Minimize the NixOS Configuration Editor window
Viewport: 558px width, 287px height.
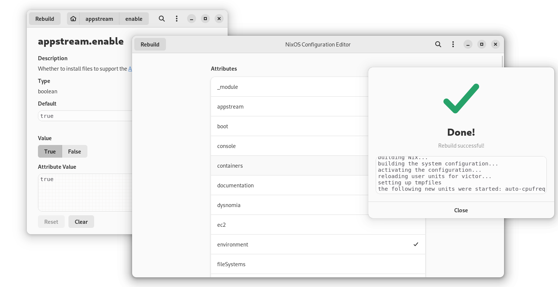coord(468,44)
